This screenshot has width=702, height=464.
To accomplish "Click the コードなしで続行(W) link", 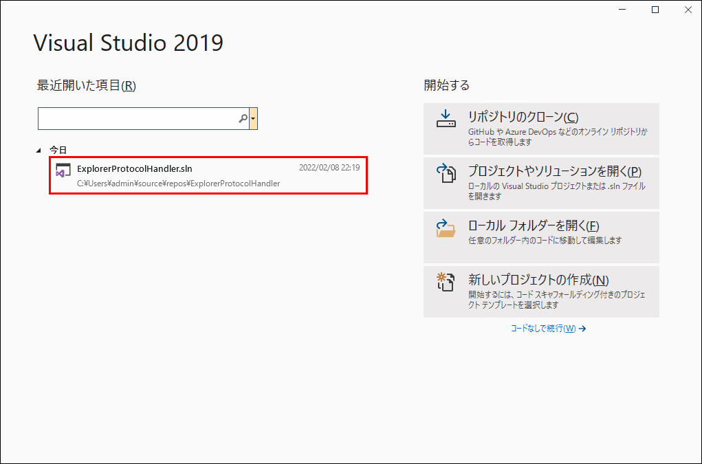I will point(543,329).
